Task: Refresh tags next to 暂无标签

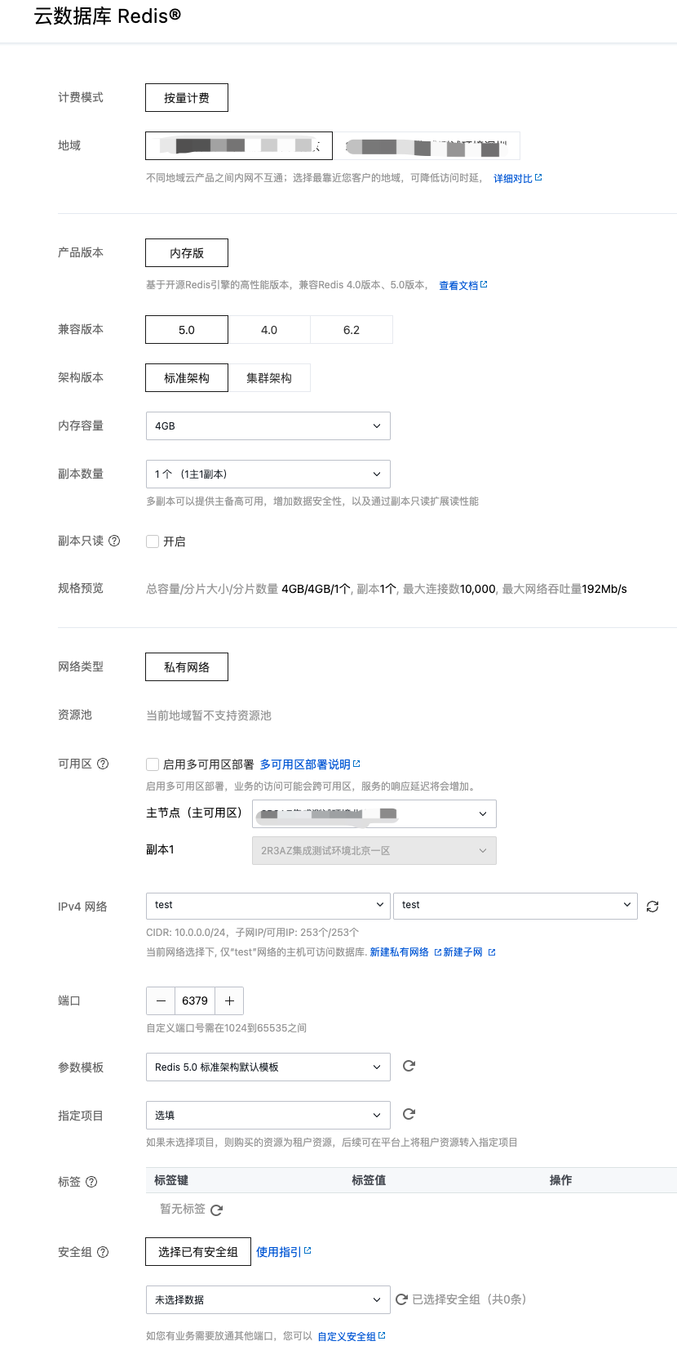Action: coord(216,1210)
